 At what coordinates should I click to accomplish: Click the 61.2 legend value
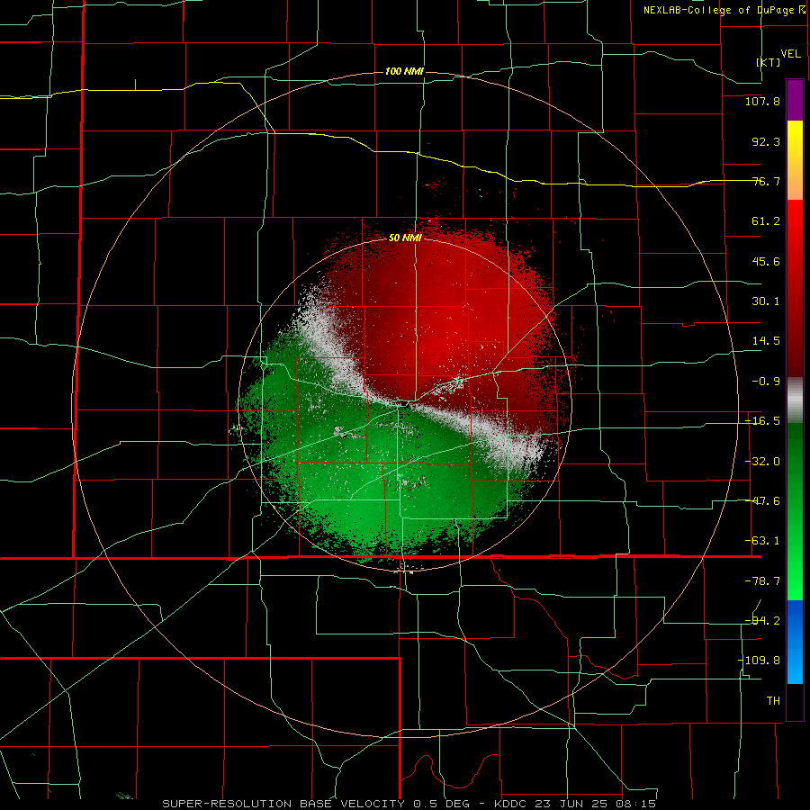pos(766,221)
